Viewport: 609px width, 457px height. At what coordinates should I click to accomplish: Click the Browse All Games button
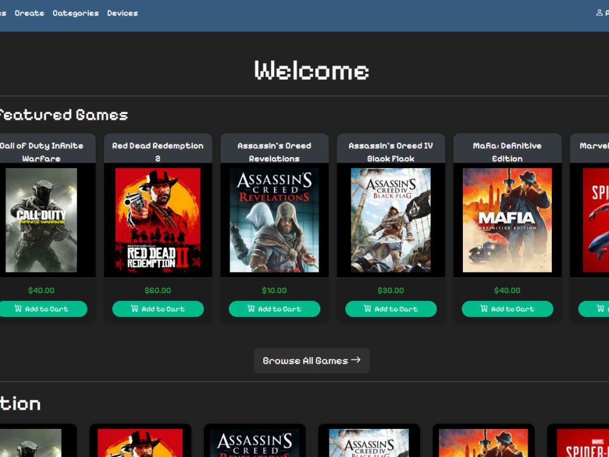point(312,361)
